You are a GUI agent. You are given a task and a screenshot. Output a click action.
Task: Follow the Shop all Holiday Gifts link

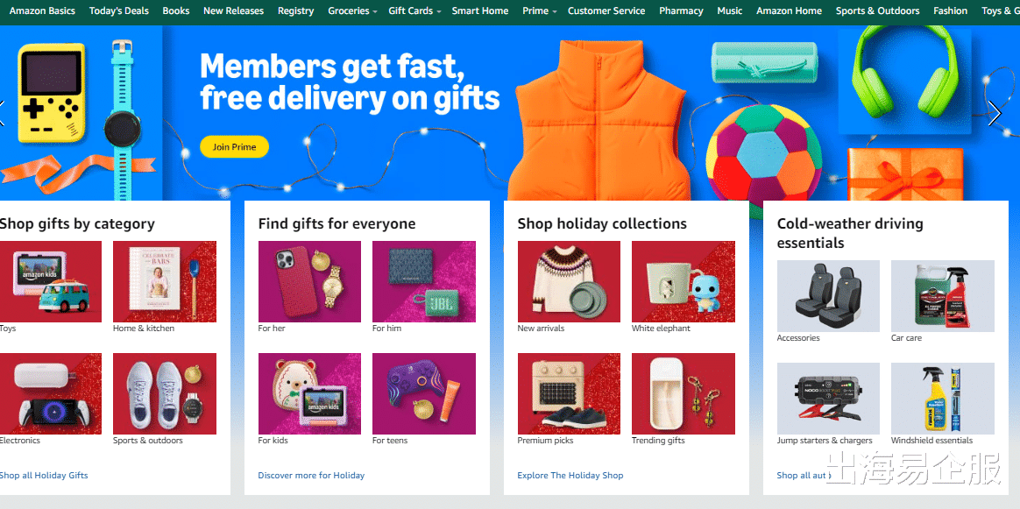(x=44, y=475)
